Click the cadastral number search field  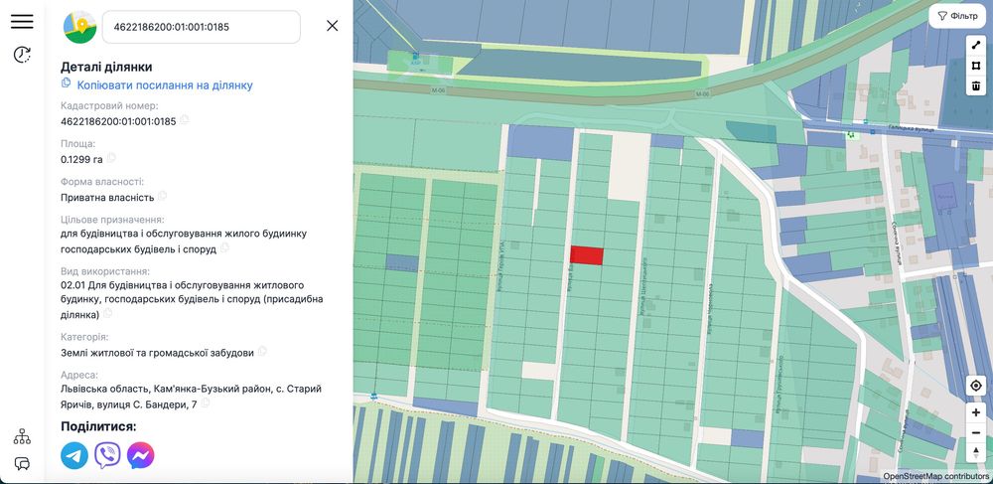[x=202, y=27]
